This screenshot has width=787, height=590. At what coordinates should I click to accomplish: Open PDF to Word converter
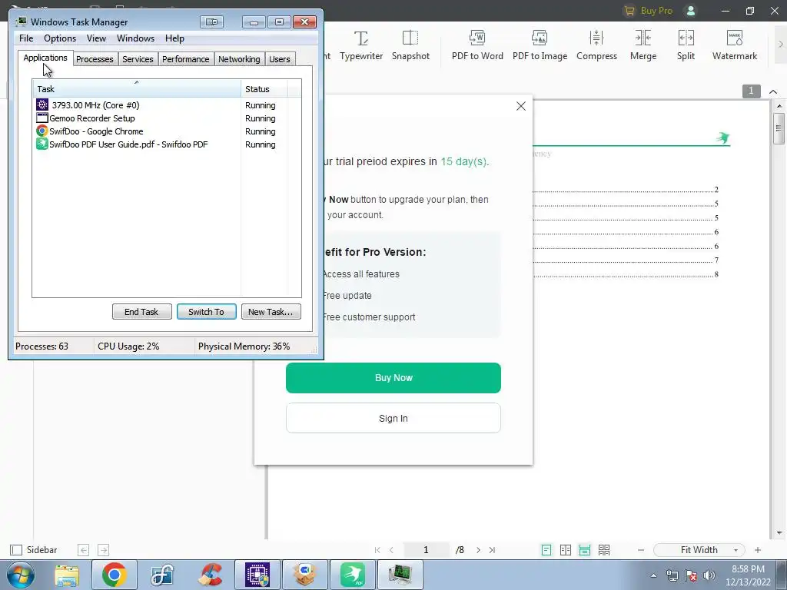pos(477,45)
